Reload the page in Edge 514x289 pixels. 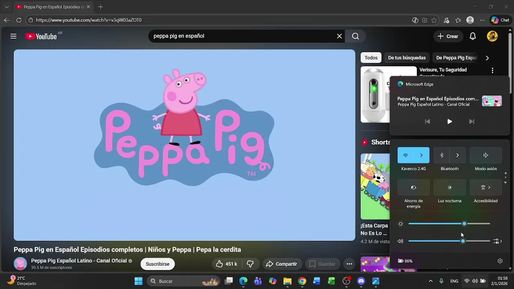pos(19,20)
